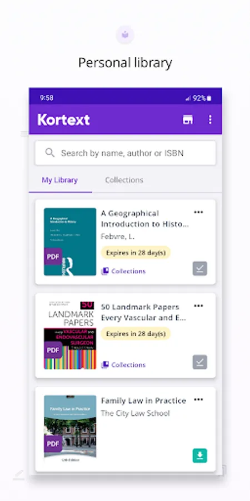Open the Family Law in Practice title
Image resolution: width=250 pixels, height=501 pixels.
click(143, 401)
